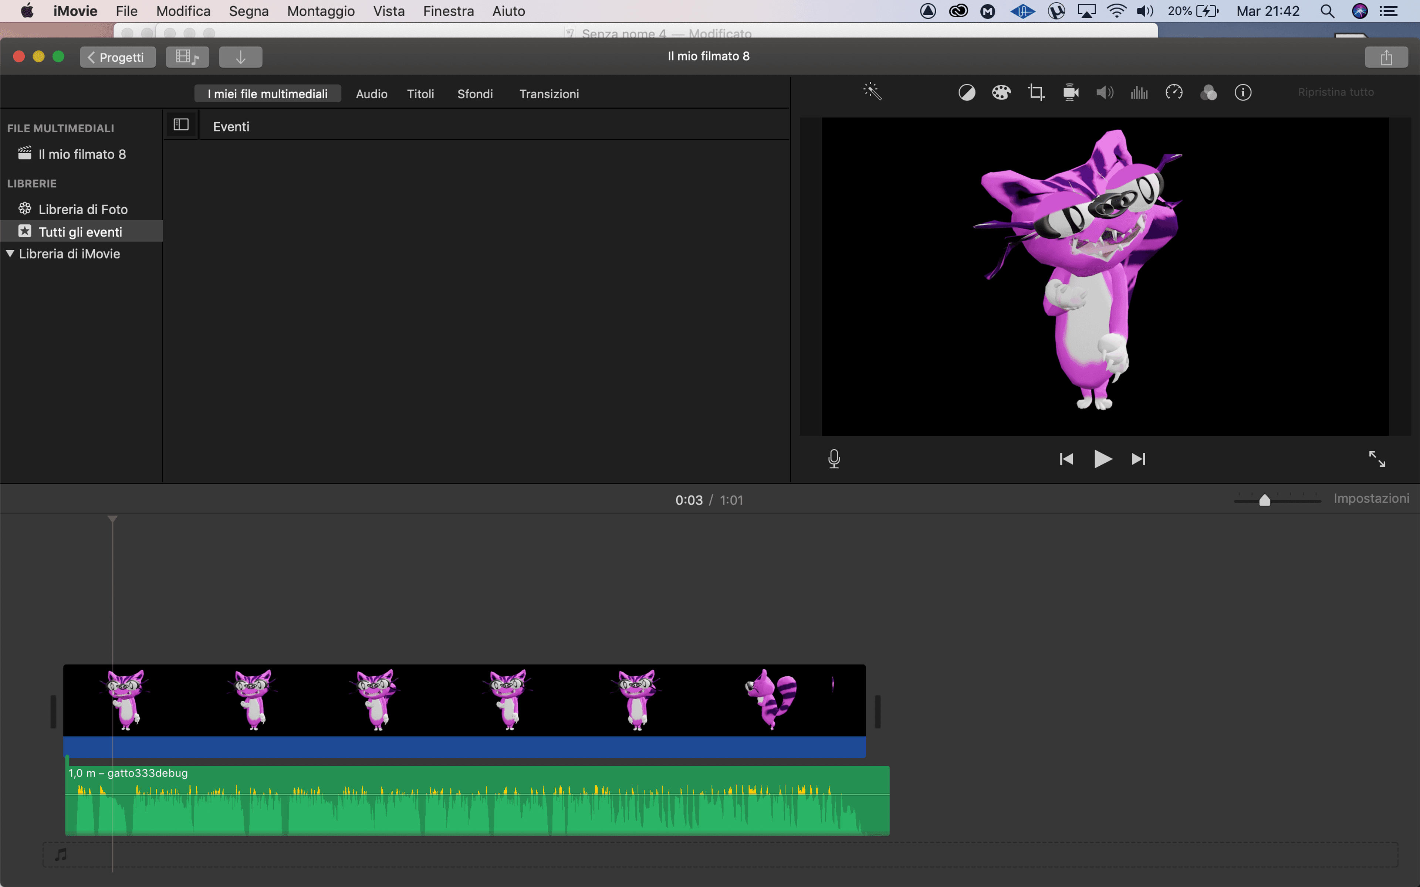Open the color balance tool

click(966, 93)
